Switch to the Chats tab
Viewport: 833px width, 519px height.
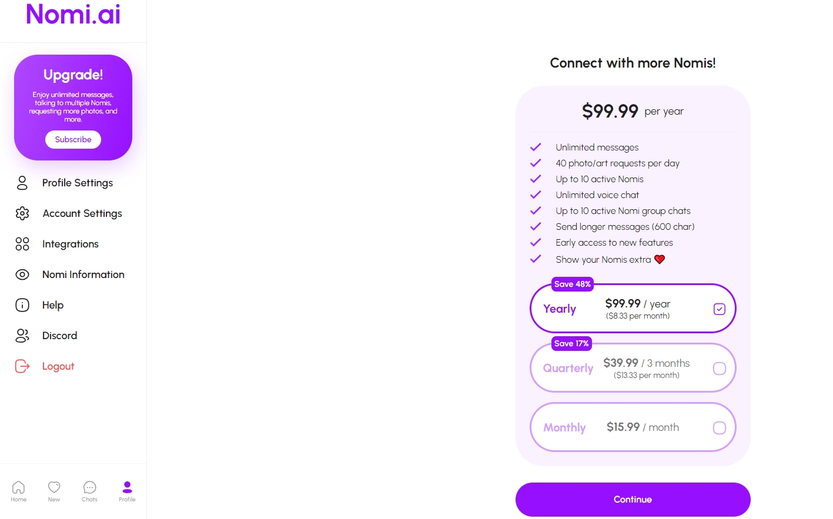pos(89,491)
